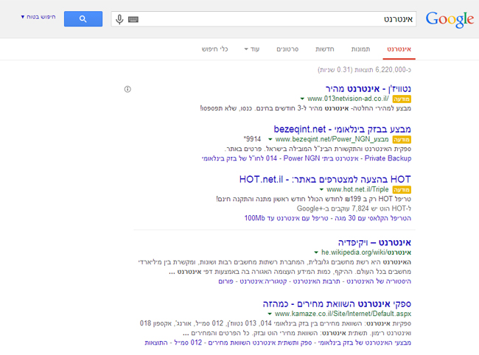Image resolution: width=479 pixels, height=355 pixels.
Task: Open the on-screen keyboard icon
Action: click(133, 20)
